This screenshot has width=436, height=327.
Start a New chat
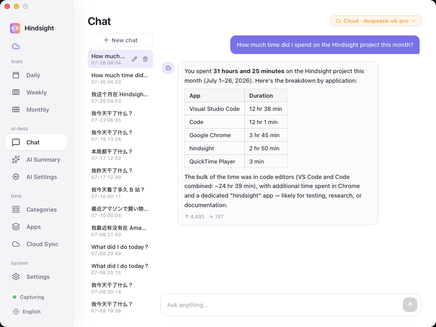pos(120,40)
